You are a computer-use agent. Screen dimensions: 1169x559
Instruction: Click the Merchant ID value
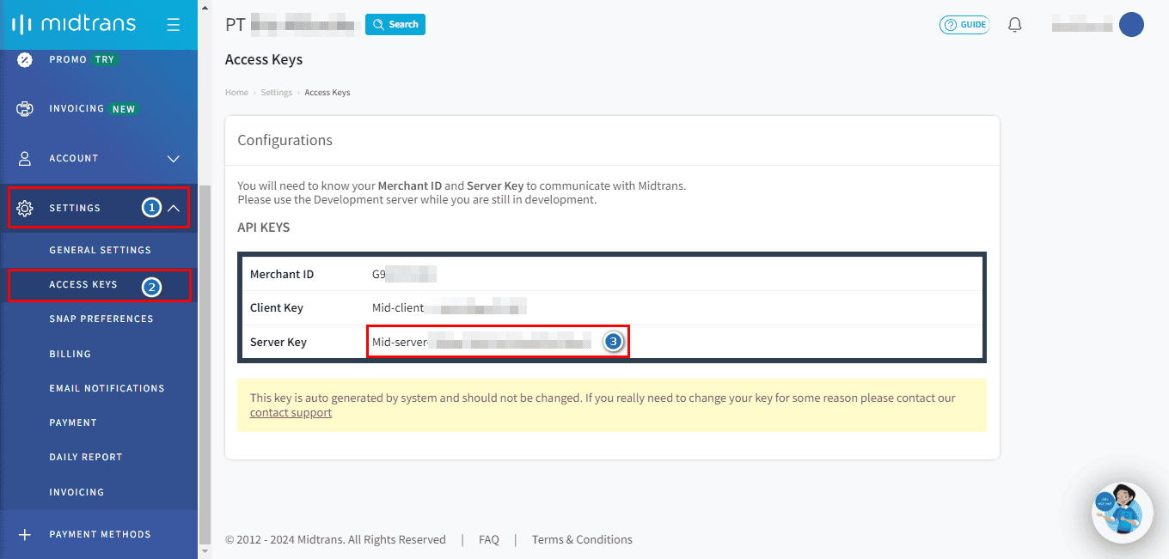(404, 275)
